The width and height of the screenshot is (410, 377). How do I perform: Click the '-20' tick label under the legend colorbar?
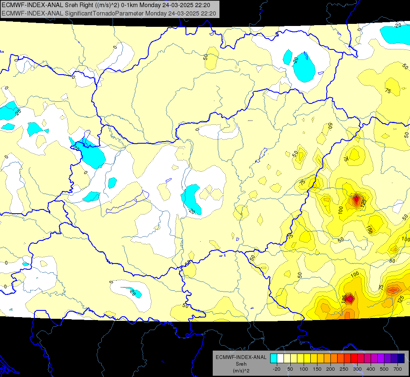[x=276, y=369]
